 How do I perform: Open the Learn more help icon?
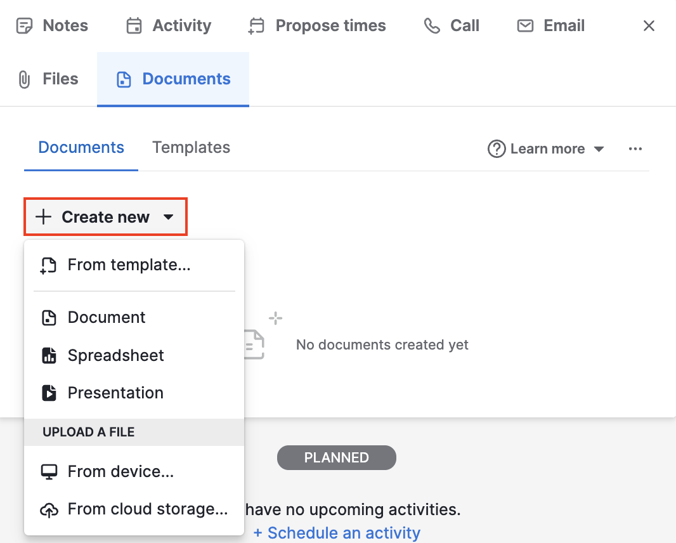click(496, 148)
